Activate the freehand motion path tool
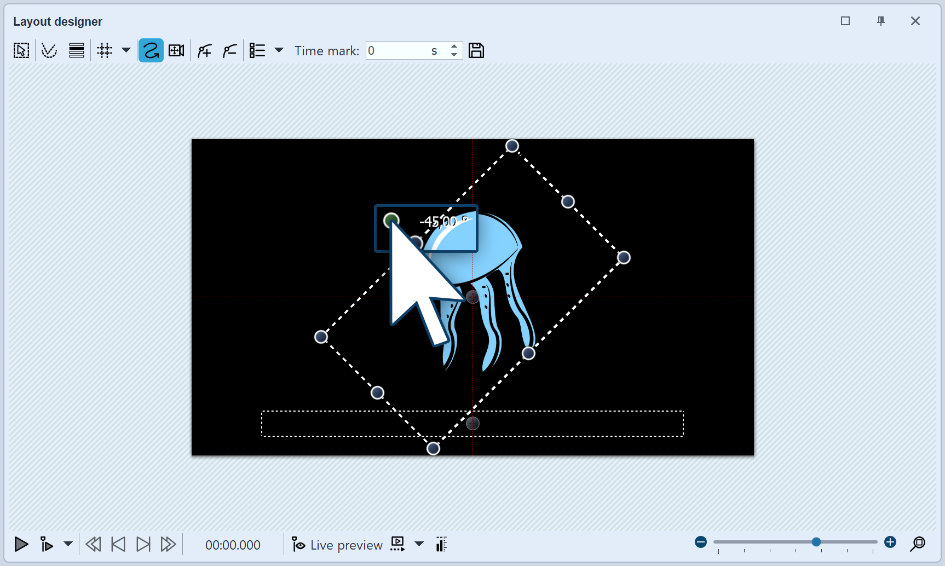The image size is (945, 566). pyautogui.click(x=151, y=50)
